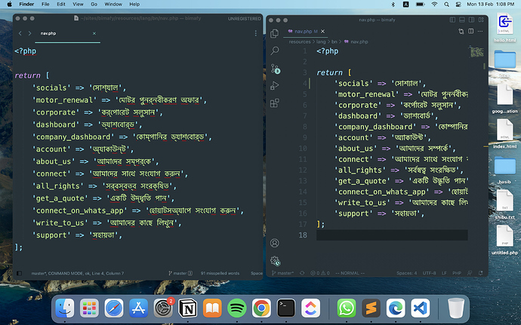521x325 pixels.
Task: Open Visual Studio Code from the Dock
Action: coord(421,308)
